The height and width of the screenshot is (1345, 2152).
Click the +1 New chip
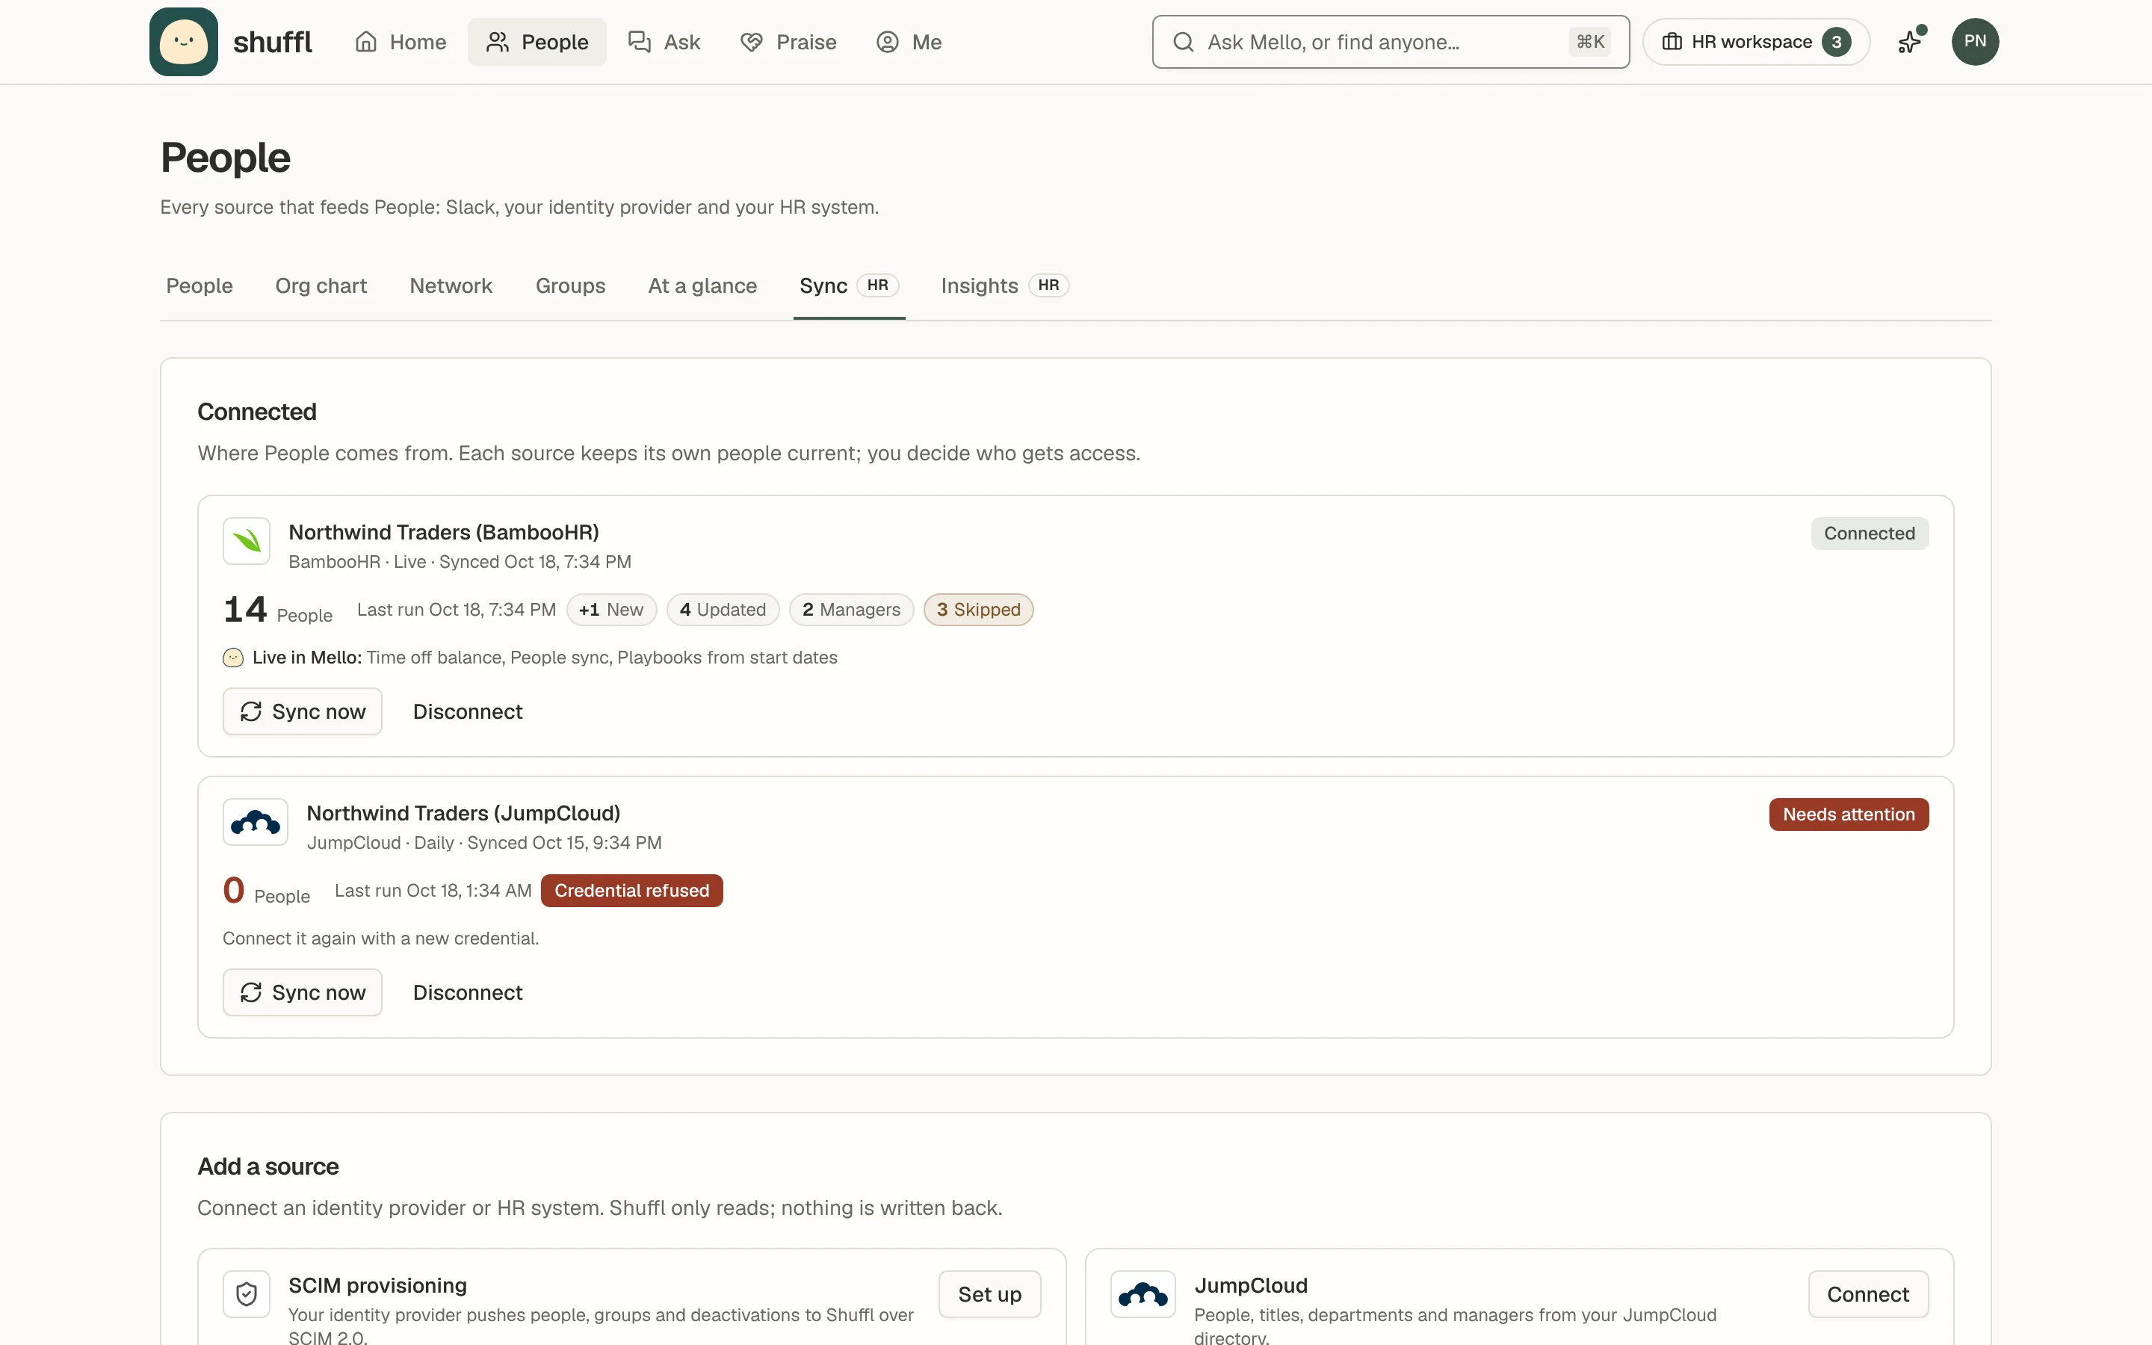pos(612,609)
